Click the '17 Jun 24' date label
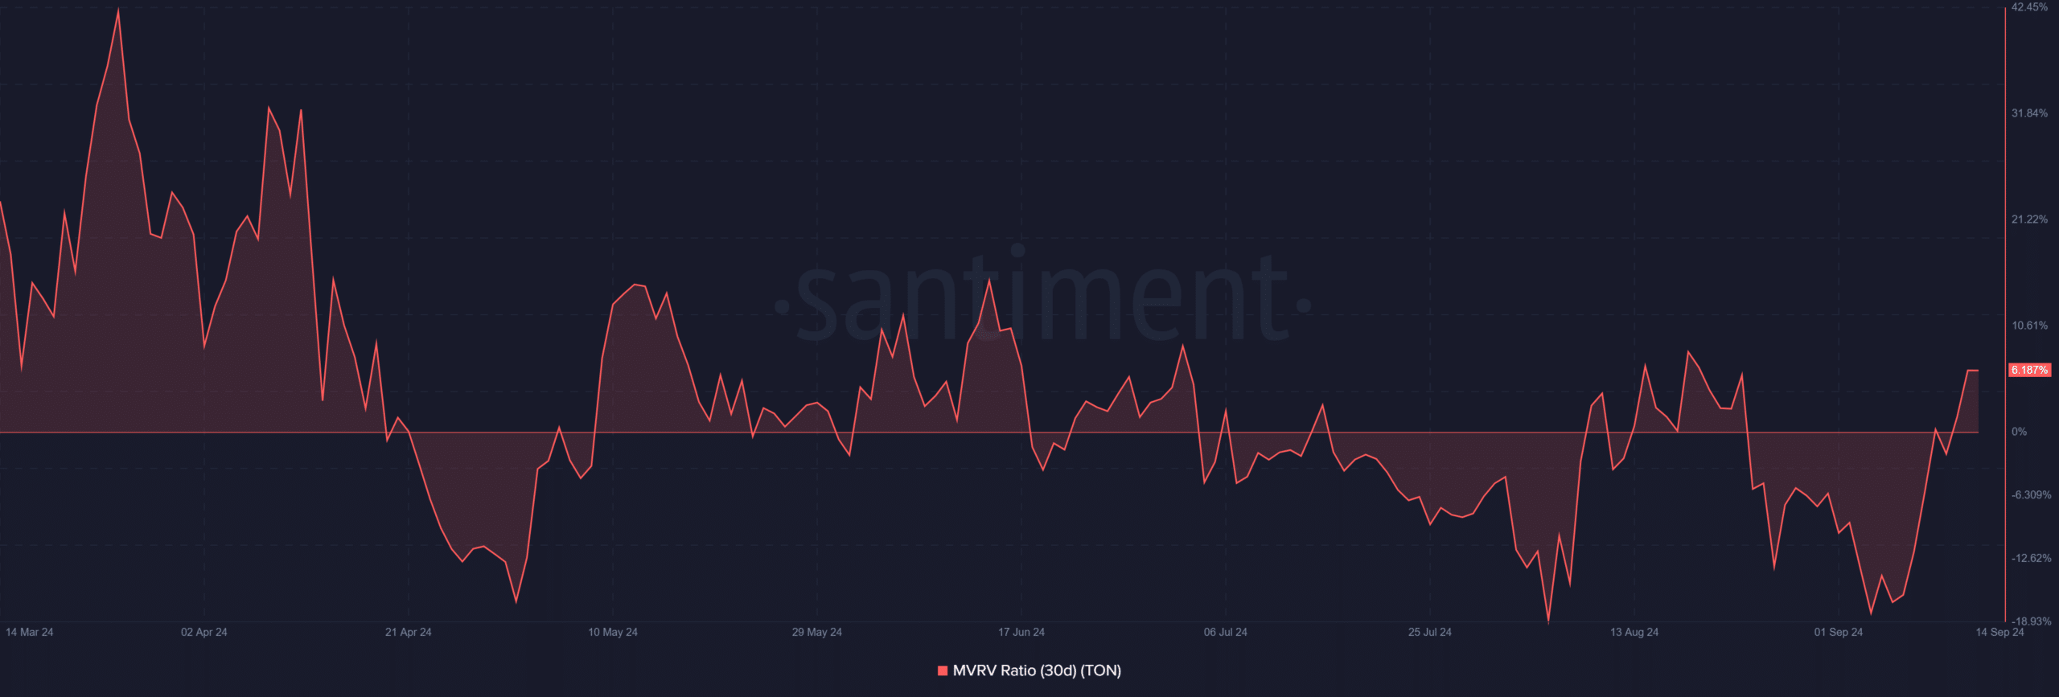The height and width of the screenshot is (697, 2059). click(x=1021, y=632)
